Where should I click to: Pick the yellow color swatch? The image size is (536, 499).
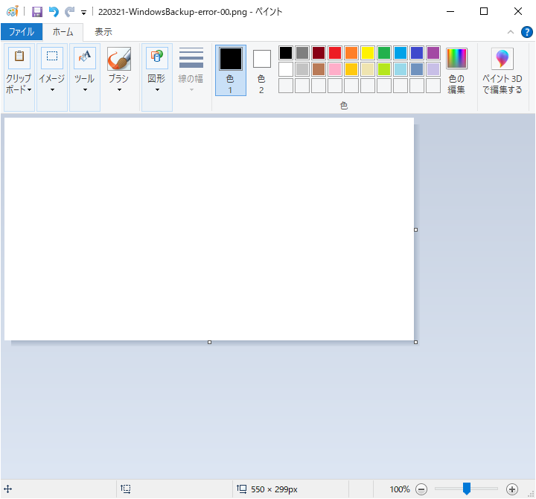[368, 53]
